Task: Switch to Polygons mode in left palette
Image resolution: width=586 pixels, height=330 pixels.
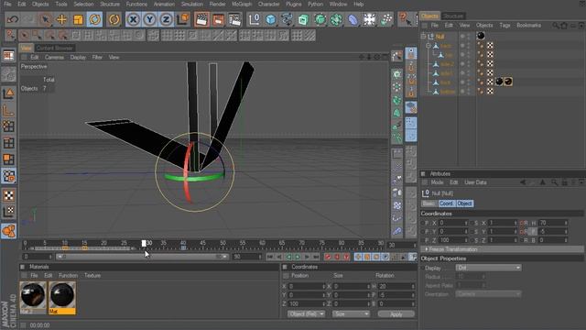Action: tap(8, 159)
